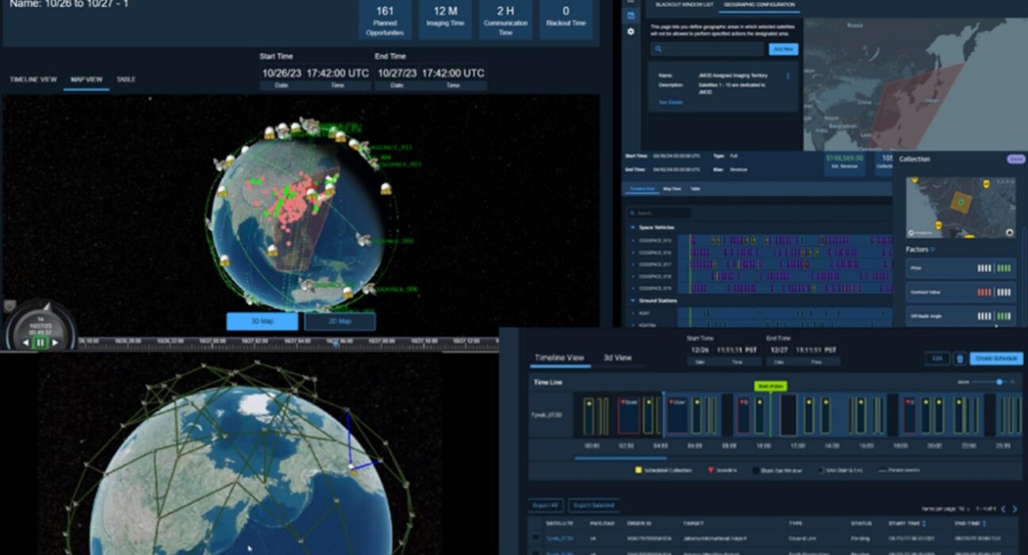Go to the previous table page
The image size is (1028, 555).
[1003, 509]
